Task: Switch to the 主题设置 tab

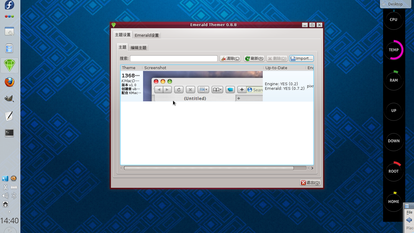Action: tap(123, 35)
